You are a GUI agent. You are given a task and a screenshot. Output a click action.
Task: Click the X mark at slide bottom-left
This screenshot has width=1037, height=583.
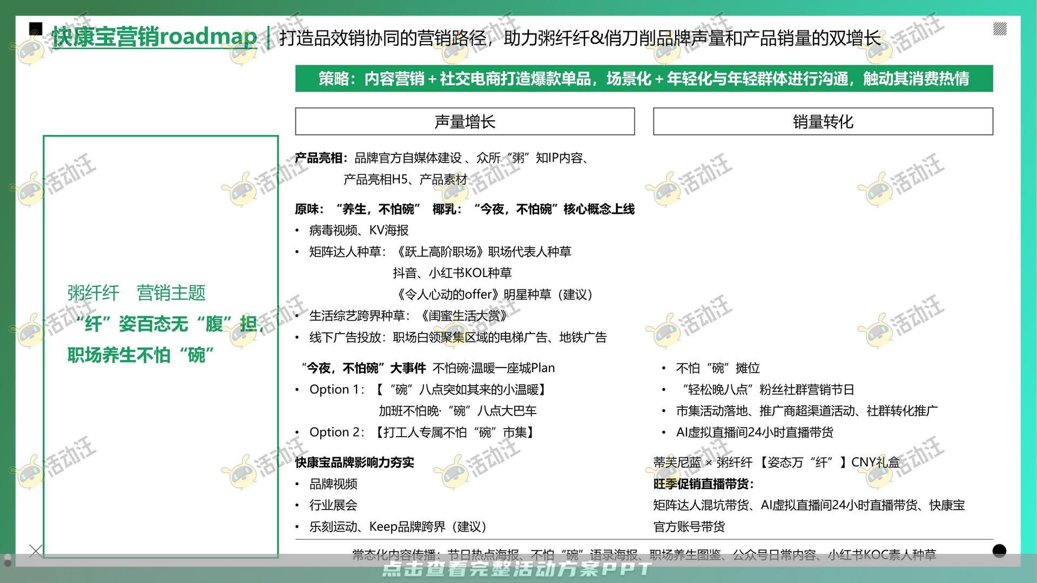coord(36,550)
